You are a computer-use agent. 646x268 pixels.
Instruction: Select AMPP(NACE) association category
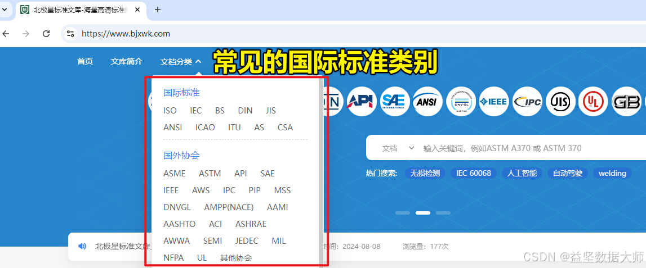[229, 207]
